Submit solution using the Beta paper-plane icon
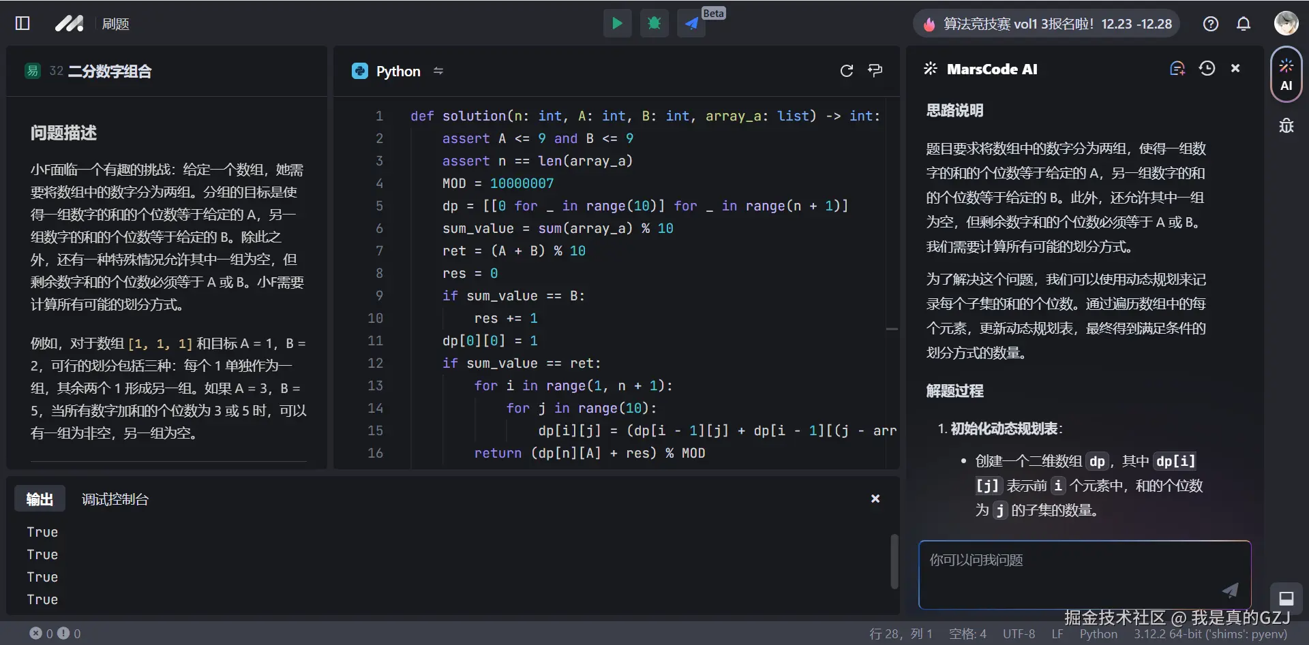Image resolution: width=1309 pixels, height=645 pixels. (691, 24)
